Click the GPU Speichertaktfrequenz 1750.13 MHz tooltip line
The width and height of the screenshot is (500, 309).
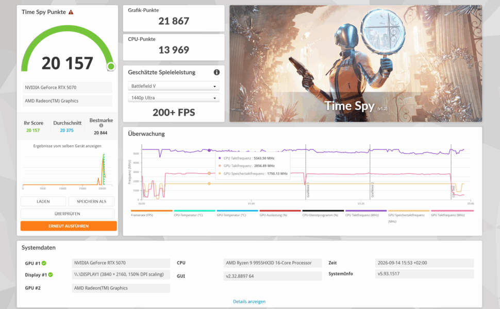[253, 174]
